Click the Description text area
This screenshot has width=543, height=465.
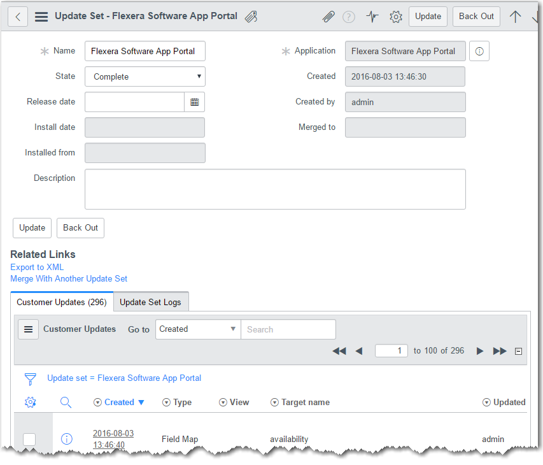[x=275, y=189]
